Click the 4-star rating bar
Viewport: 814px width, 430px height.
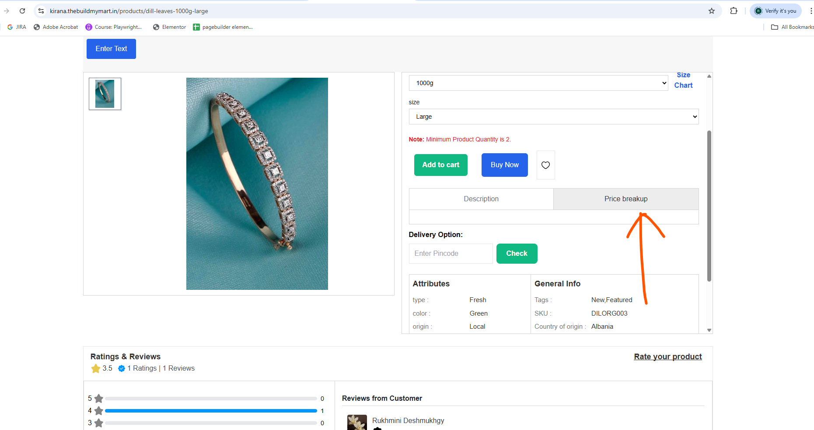[x=211, y=411]
